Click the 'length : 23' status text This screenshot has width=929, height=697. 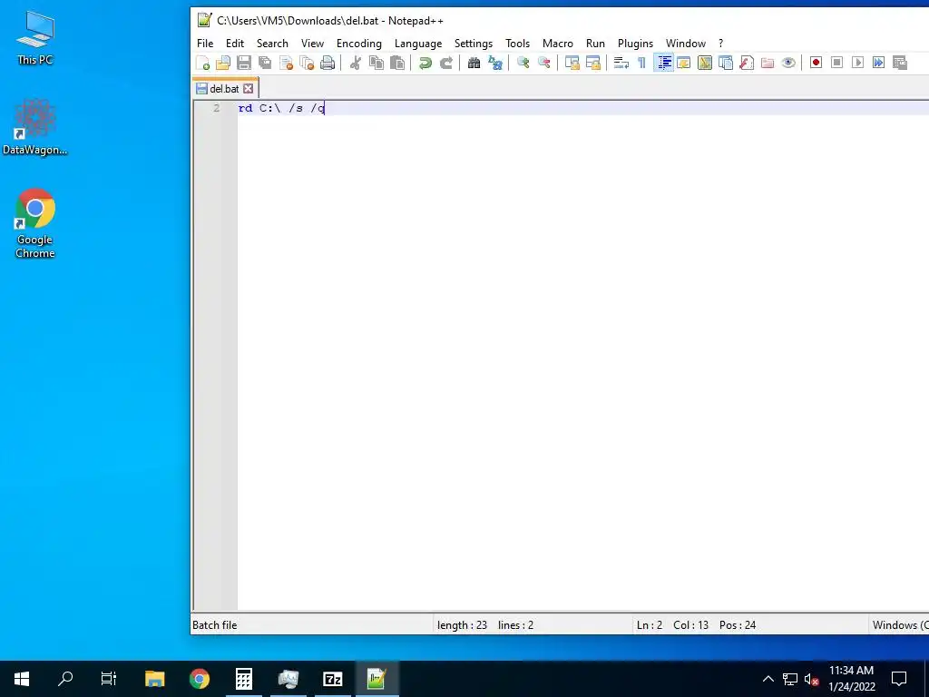click(462, 624)
